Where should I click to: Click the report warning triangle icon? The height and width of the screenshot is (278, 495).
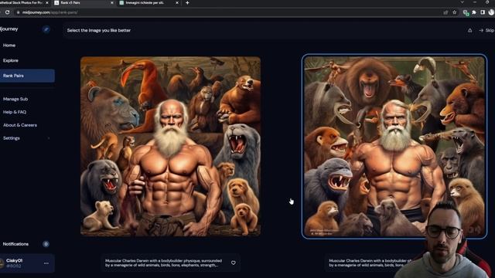click(469, 30)
